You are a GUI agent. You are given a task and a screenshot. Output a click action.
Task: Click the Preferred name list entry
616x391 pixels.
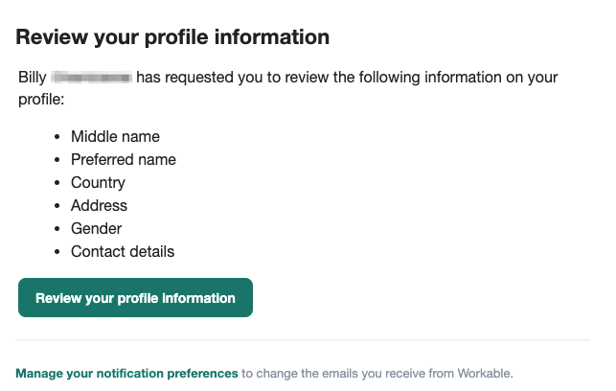click(124, 160)
